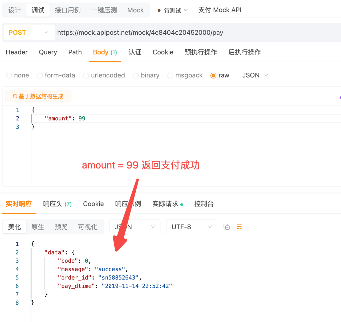Switch to the 调试 tab

tap(38, 10)
